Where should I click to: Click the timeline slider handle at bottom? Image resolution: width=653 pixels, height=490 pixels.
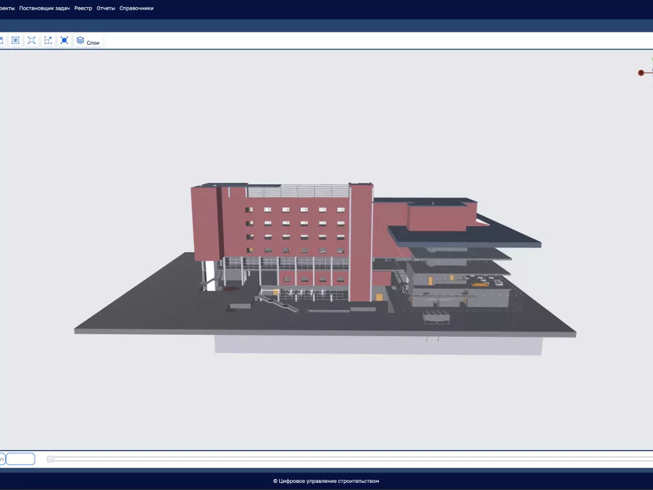[x=50, y=459]
